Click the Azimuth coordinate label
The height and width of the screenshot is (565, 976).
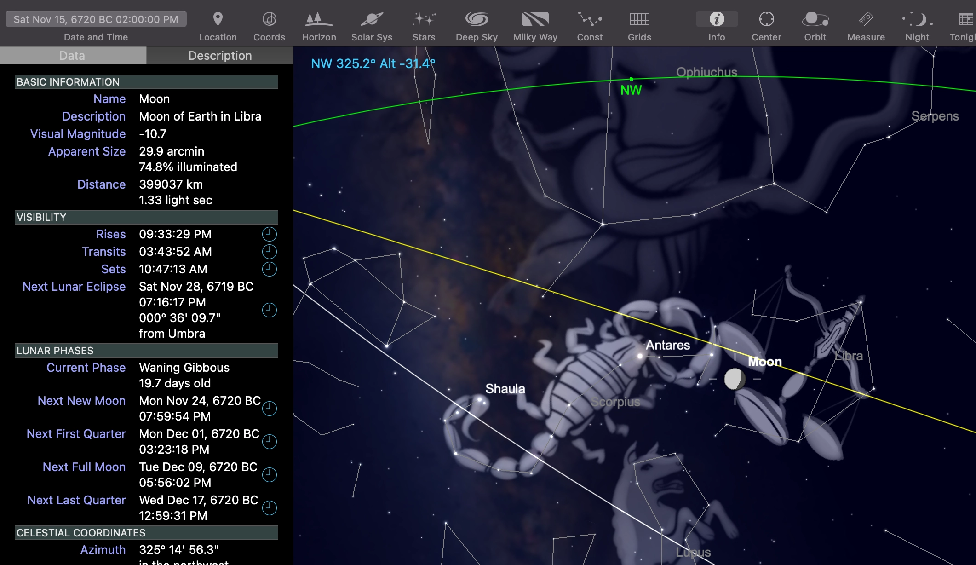(103, 550)
